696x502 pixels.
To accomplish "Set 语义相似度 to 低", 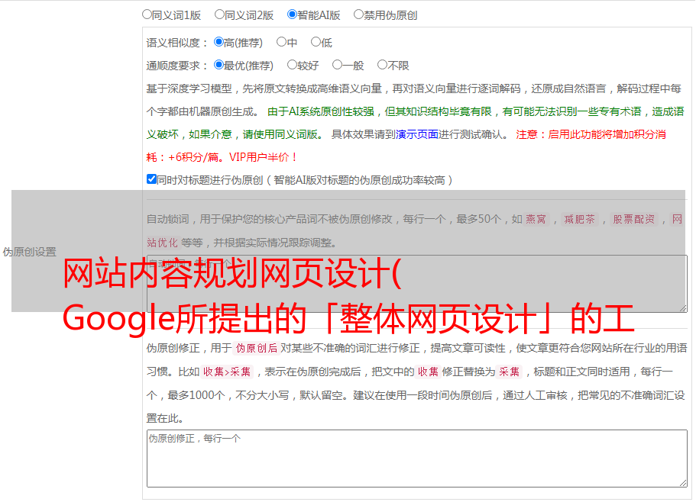I will pos(316,42).
